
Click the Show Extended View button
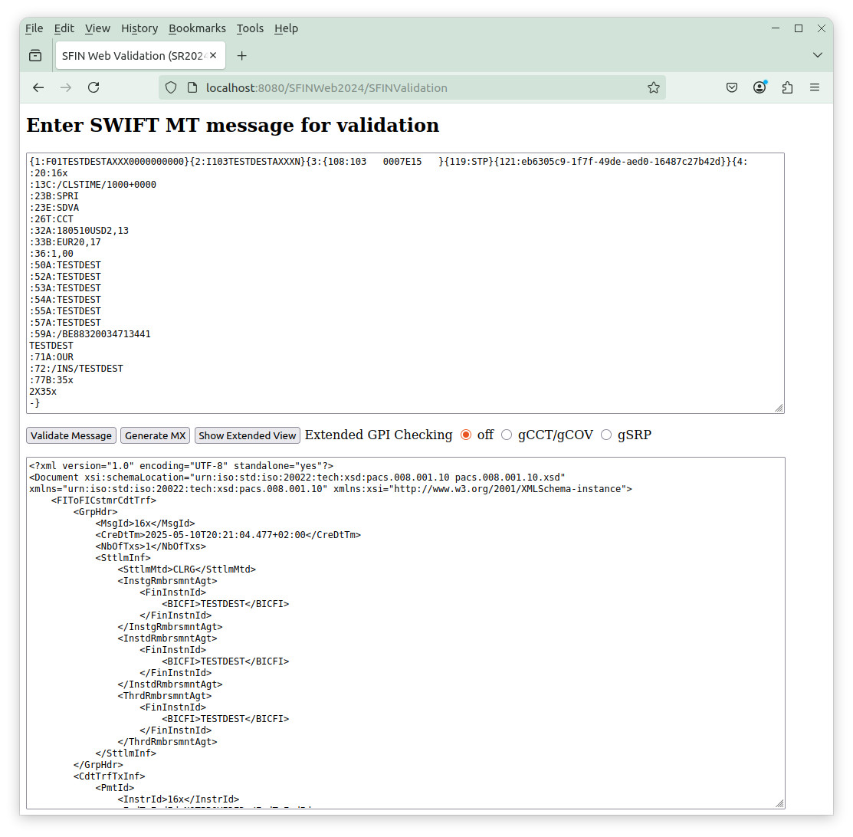(248, 435)
